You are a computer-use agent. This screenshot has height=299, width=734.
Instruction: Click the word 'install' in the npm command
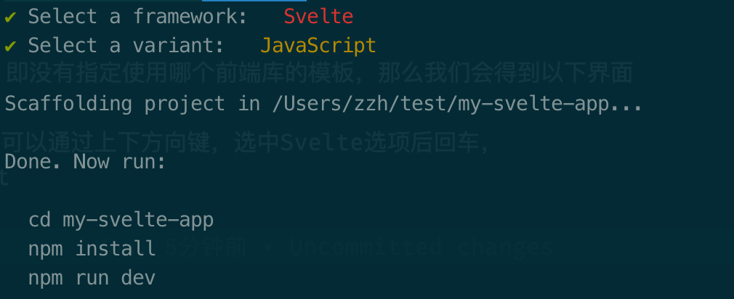[116, 248]
